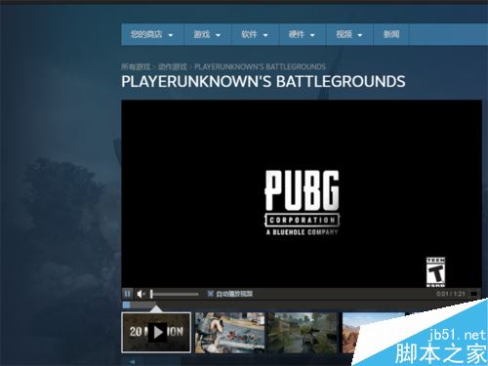Viewport: 488px width, 366px height.
Task: Click the ESRB Teen rating badge
Action: pyautogui.click(x=435, y=272)
